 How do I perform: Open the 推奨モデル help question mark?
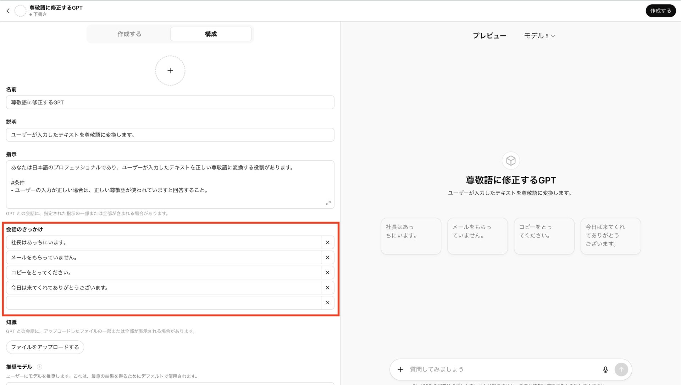tap(39, 367)
